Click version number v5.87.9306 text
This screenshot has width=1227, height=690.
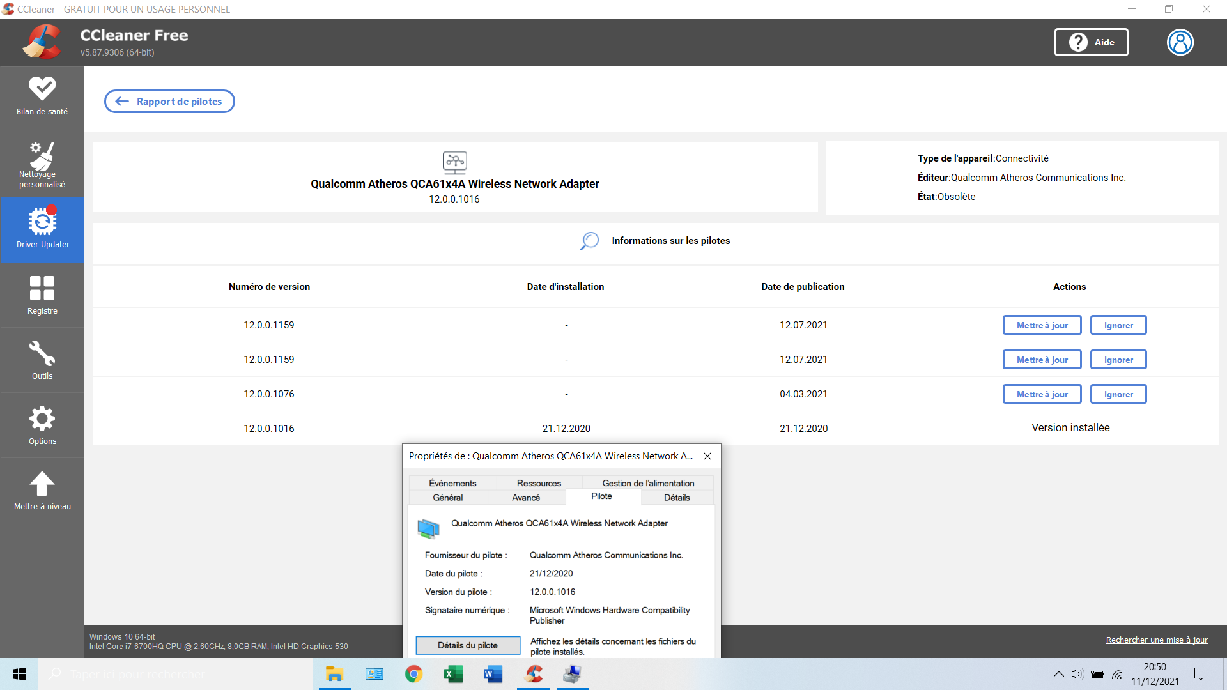coord(117,52)
